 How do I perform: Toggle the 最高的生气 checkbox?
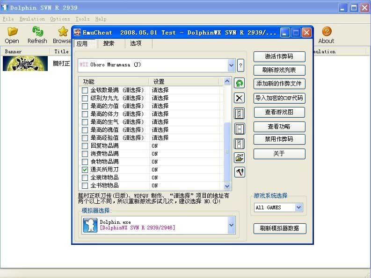[x=85, y=122]
